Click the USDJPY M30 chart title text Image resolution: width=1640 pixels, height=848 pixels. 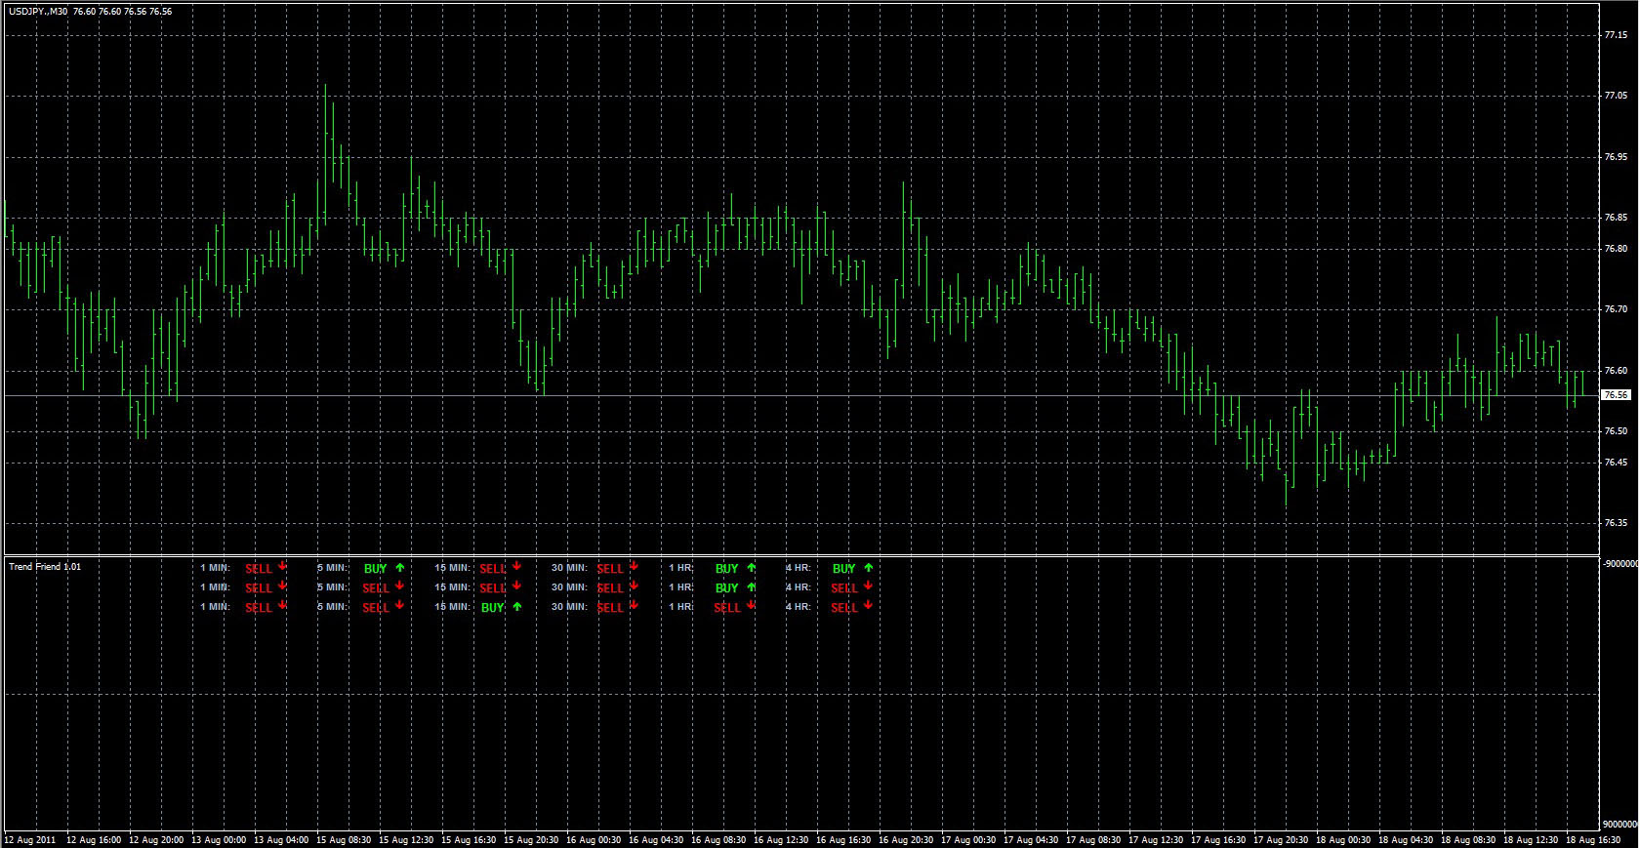pos(38,12)
